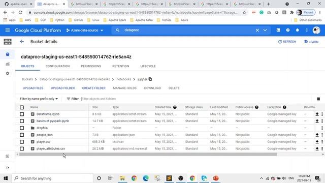The width and height of the screenshot is (325, 183).
Task: Download player.csv via its download icon
Action: coord(317,142)
